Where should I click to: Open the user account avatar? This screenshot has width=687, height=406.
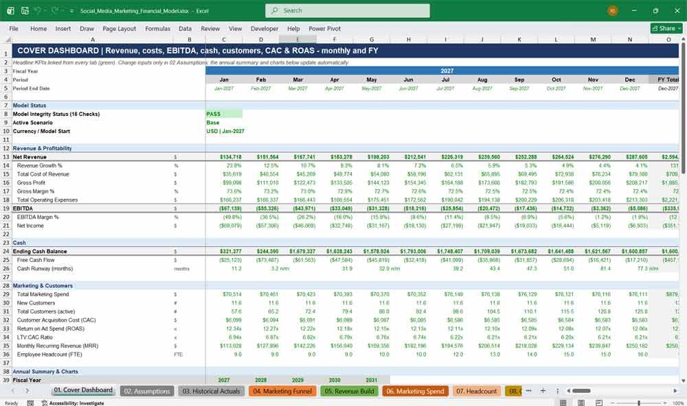tap(613, 10)
